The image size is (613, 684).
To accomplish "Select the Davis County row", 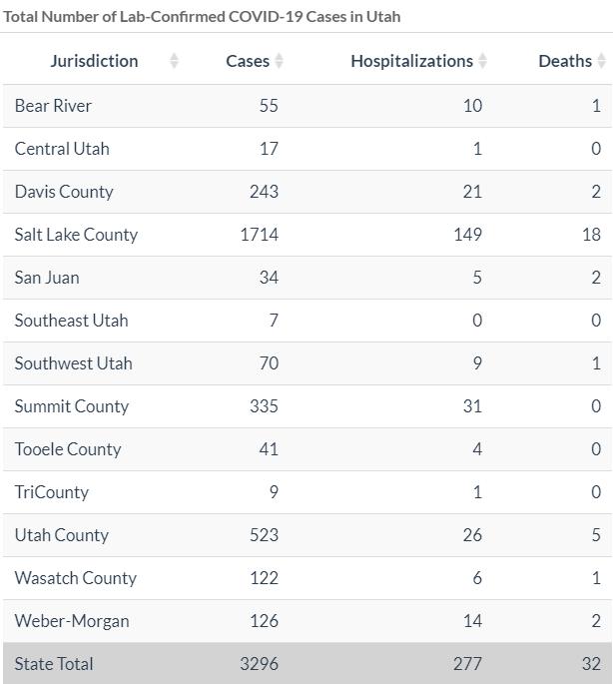I will click(307, 192).
